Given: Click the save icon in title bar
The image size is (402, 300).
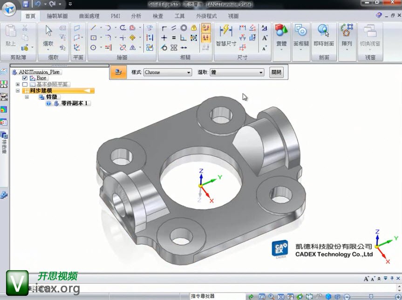Looking at the screenshot, I should 26,4.
